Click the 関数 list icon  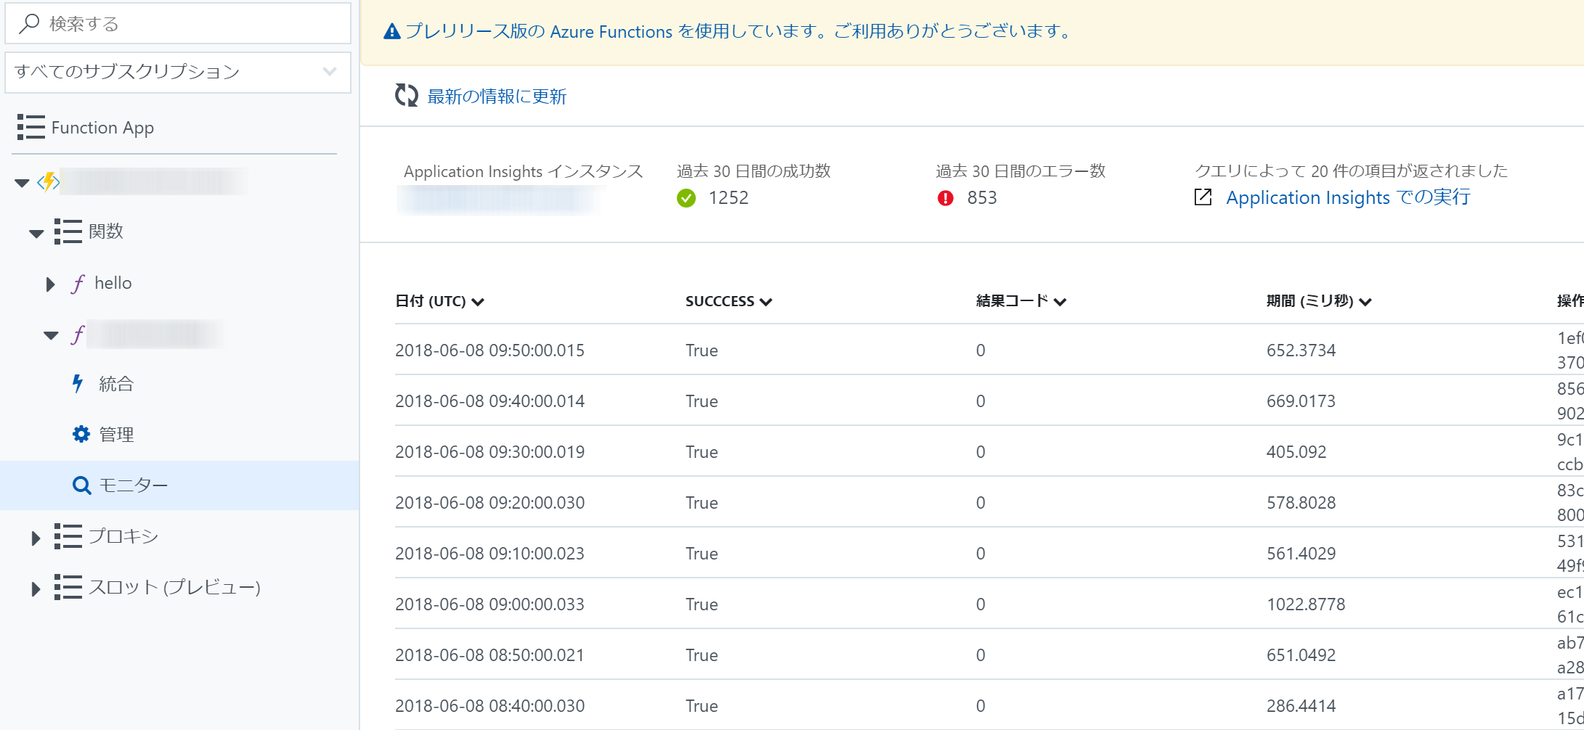68,231
